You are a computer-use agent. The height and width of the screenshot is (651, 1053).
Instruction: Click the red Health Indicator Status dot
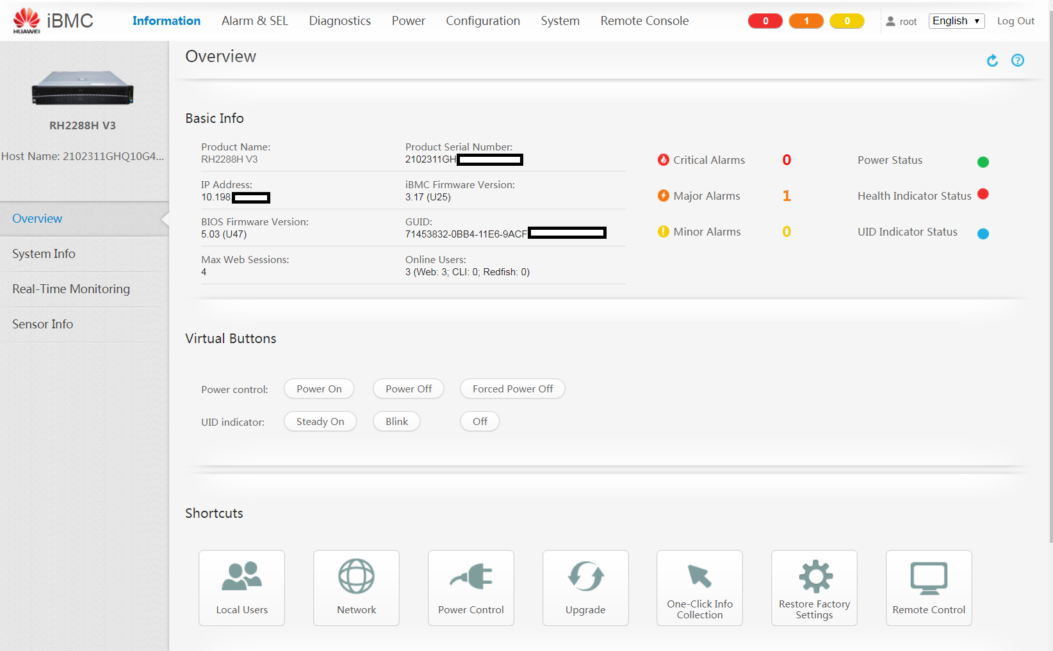point(983,194)
